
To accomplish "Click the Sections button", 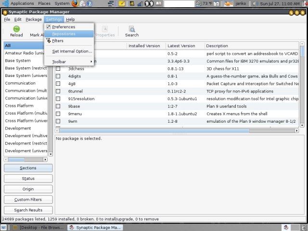I will point(28,168).
